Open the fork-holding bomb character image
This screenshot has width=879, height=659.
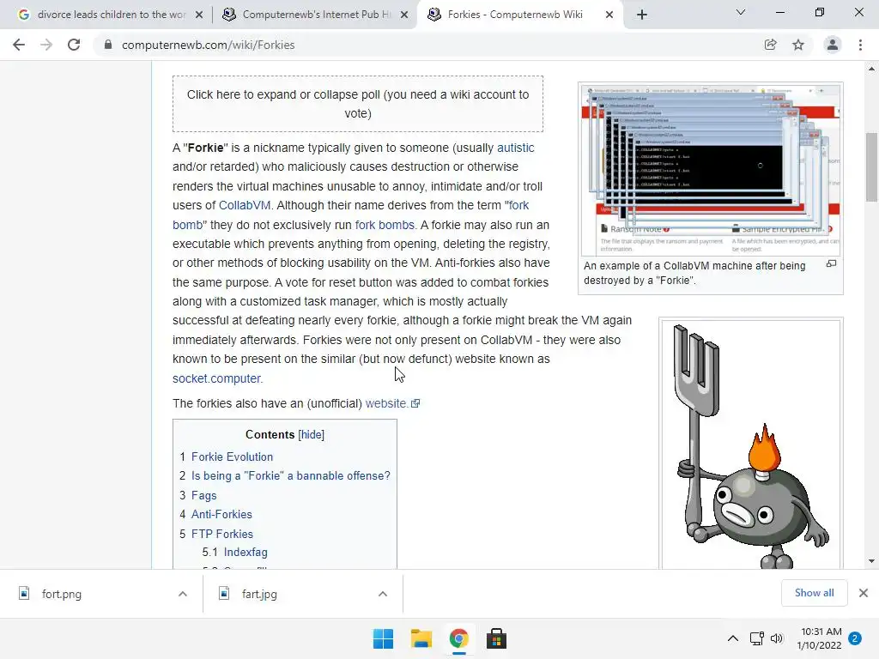[x=751, y=444]
